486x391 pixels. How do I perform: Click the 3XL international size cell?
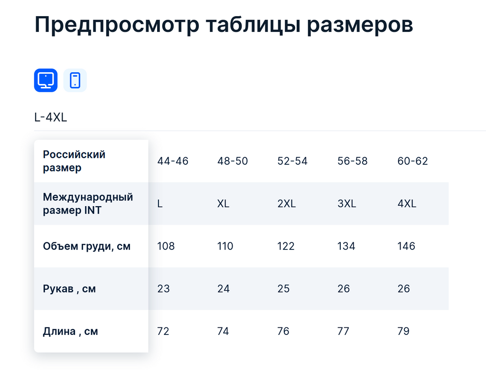click(346, 204)
